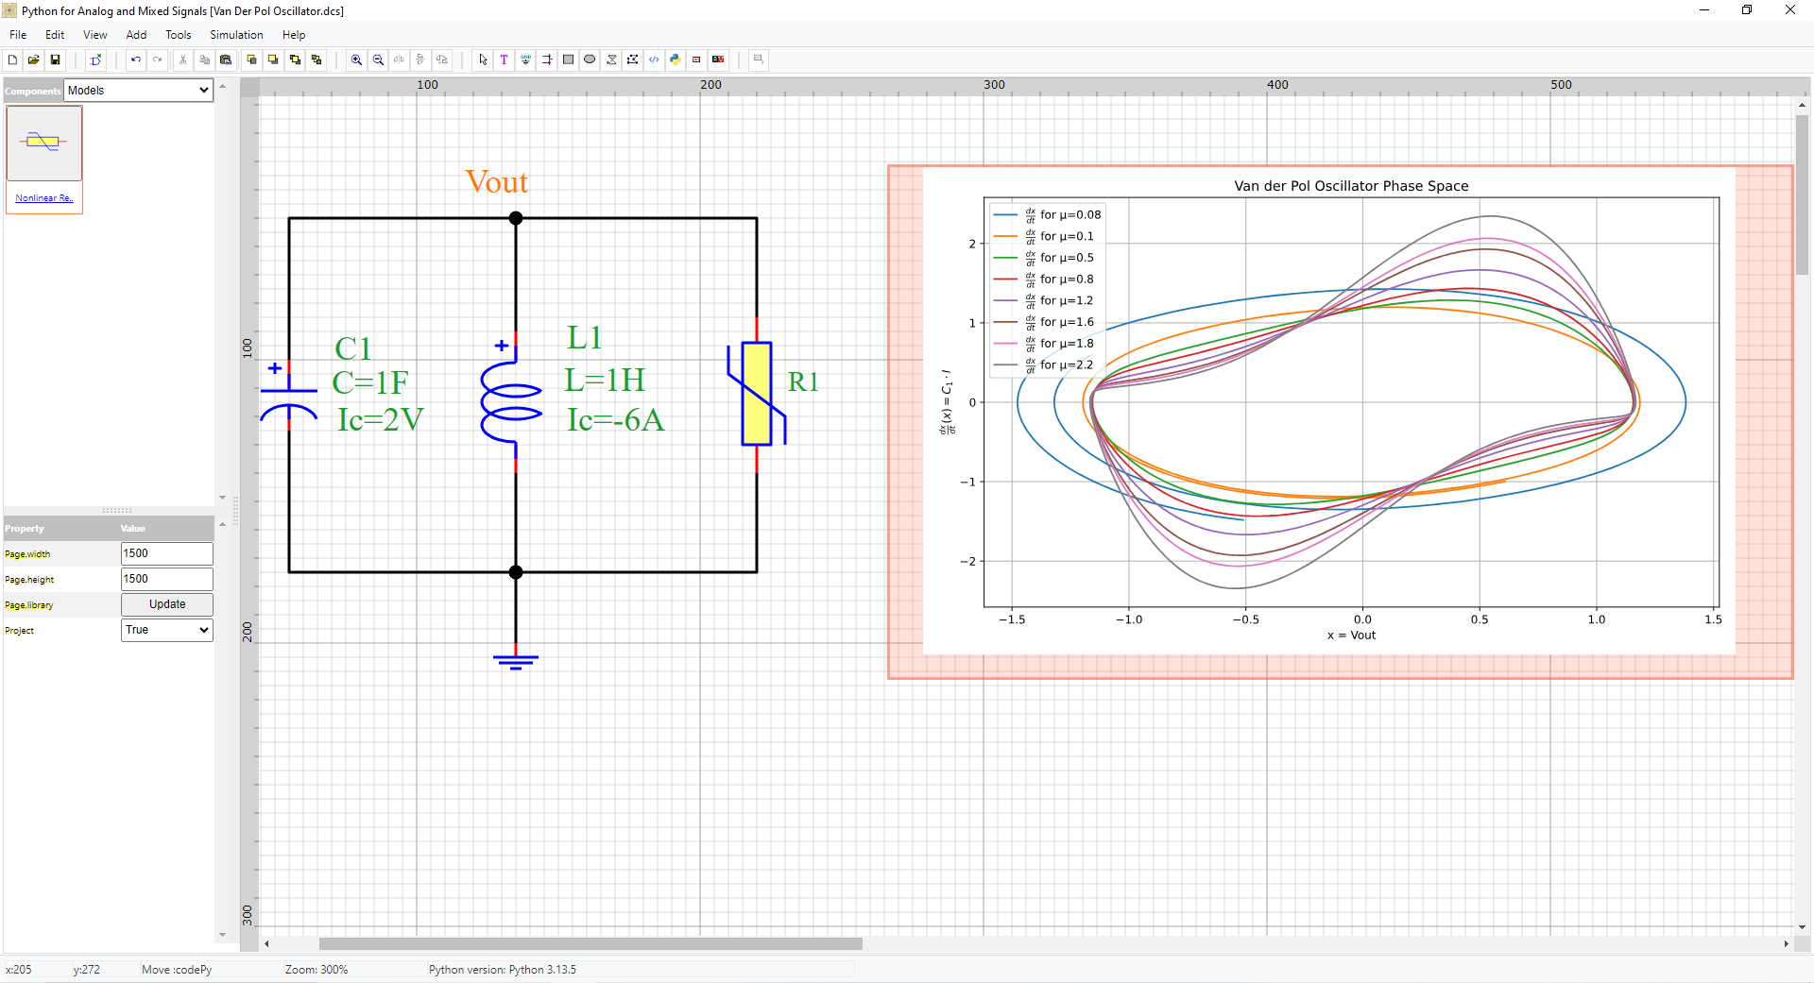Click the canvas scroll down arrow
Viewport: 1814px width, 983px height.
[x=1803, y=927]
